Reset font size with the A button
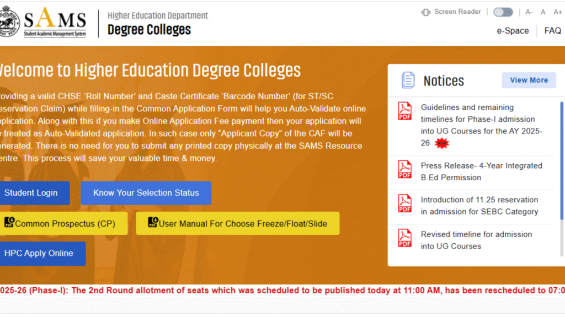The width and height of the screenshot is (565, 317). [543, 12]
